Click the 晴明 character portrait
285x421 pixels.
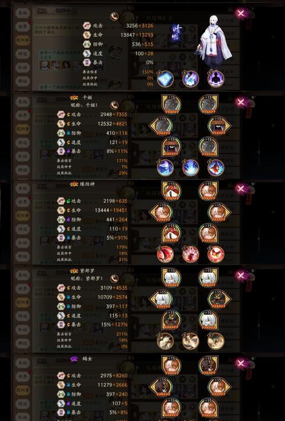click(x=215, y=42)
